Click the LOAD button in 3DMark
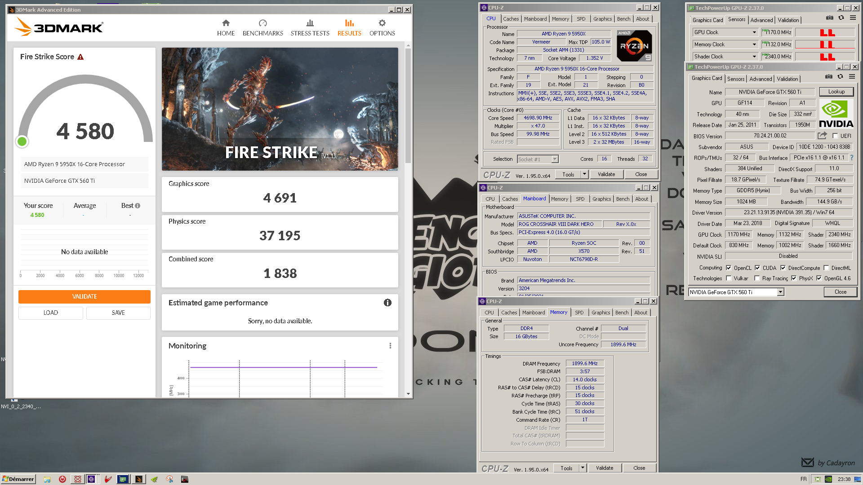The image size is (863, 485). pos(51,313)
